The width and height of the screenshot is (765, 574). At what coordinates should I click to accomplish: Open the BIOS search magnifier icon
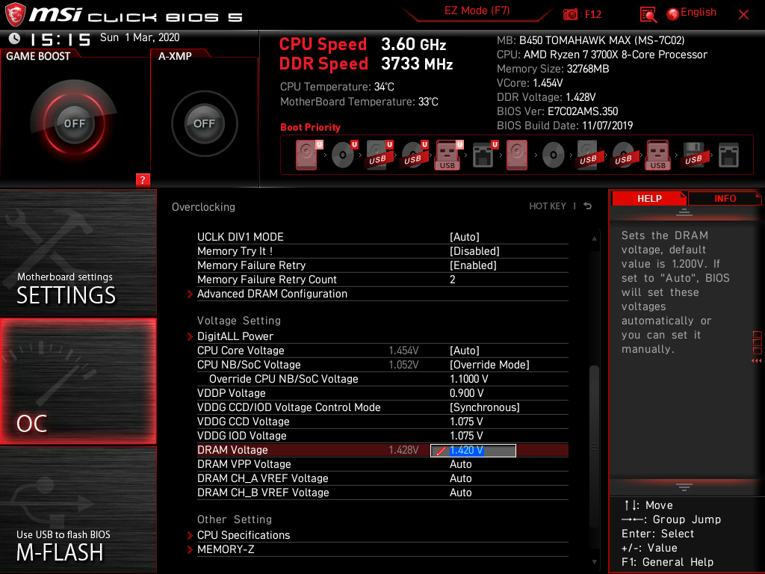[648, 15]
